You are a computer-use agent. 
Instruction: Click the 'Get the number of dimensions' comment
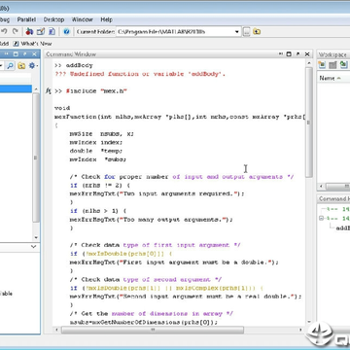152,314
